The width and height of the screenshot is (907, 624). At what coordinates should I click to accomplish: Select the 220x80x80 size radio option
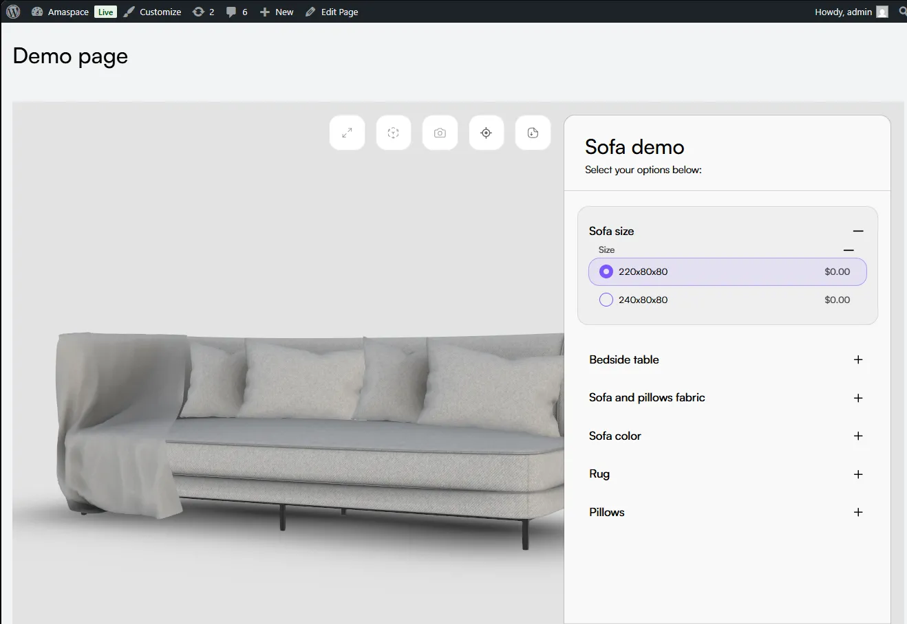[606, 271]
